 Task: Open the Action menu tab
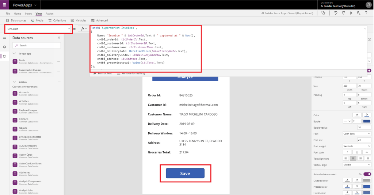(49, 13)
